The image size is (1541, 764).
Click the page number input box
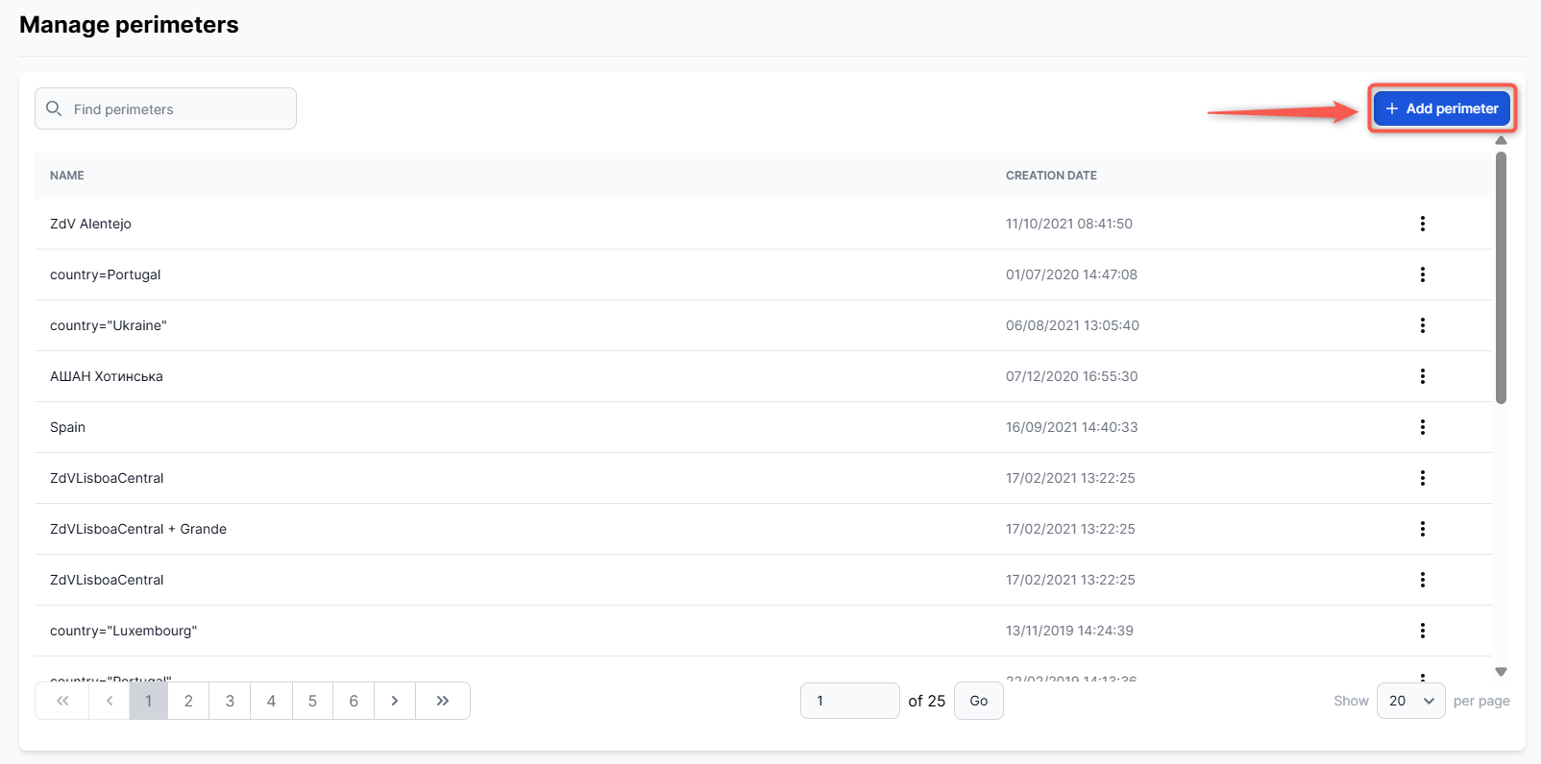pos(849,701)
